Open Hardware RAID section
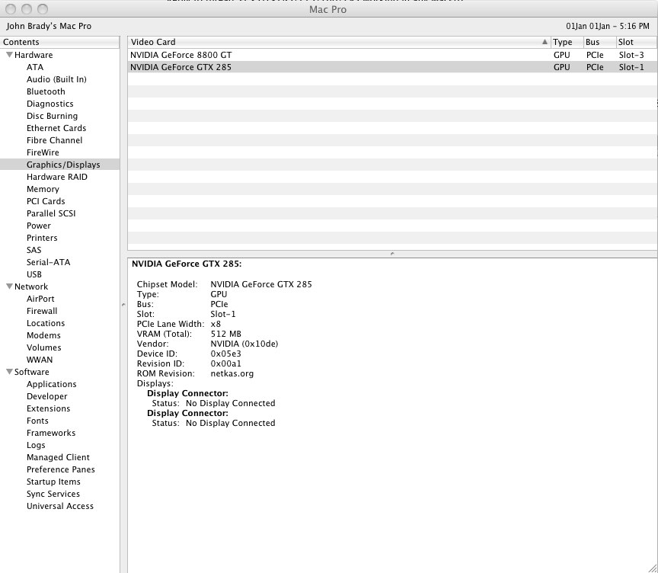 56,177
